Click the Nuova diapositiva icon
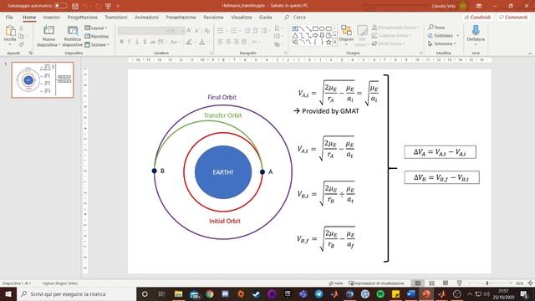 (48, 30)
